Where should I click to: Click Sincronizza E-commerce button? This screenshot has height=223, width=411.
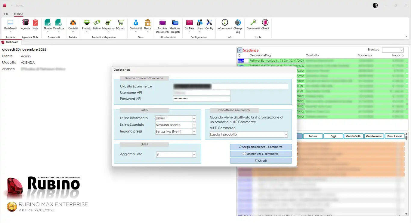tap(261, 154)
